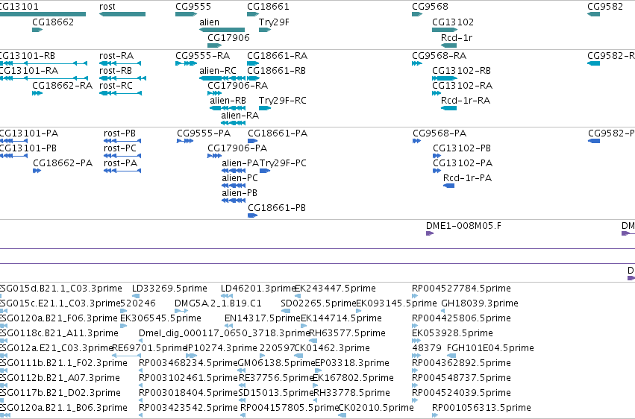Select the DMG5A.2_1.B19.C1 alignment

point(181,311)
